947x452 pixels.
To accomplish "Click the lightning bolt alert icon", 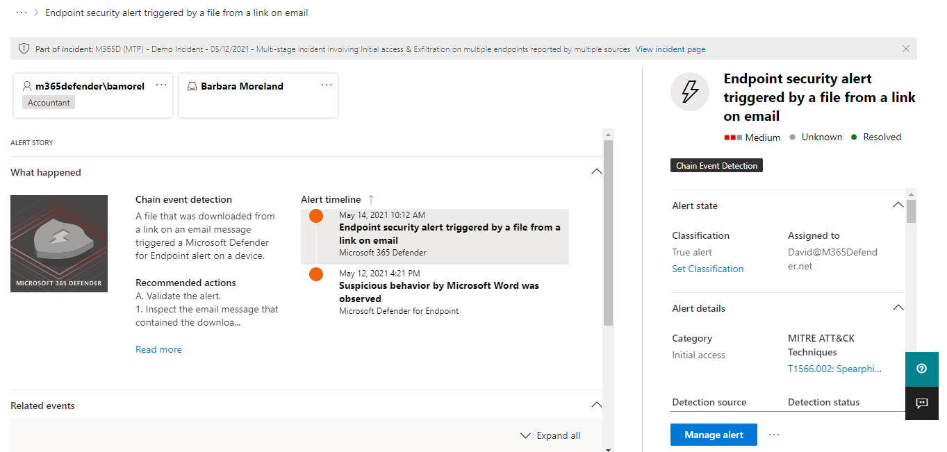I will (690, 91).
